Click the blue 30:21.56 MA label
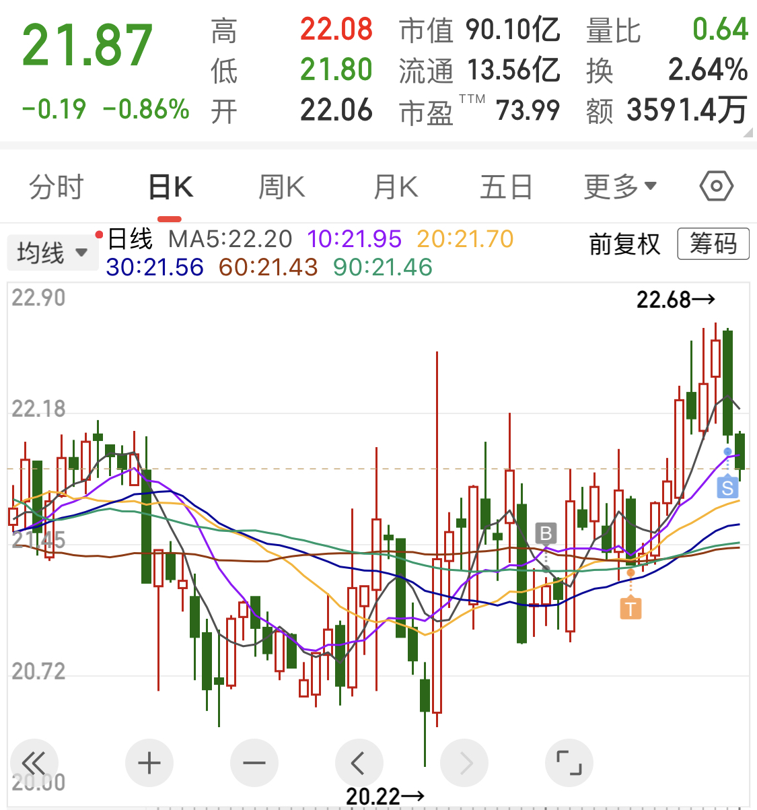The width and height of the screenshot is (757, 810). [x=155, y=267]
